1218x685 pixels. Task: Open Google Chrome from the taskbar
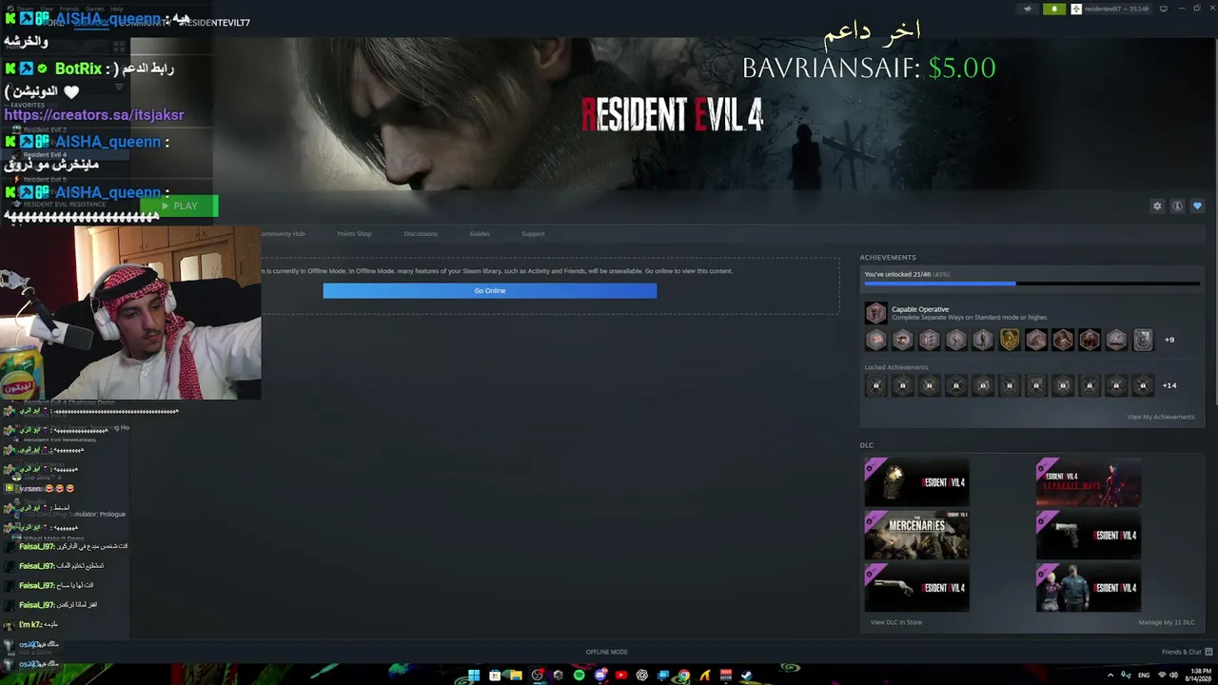click(x=684, y=675)
